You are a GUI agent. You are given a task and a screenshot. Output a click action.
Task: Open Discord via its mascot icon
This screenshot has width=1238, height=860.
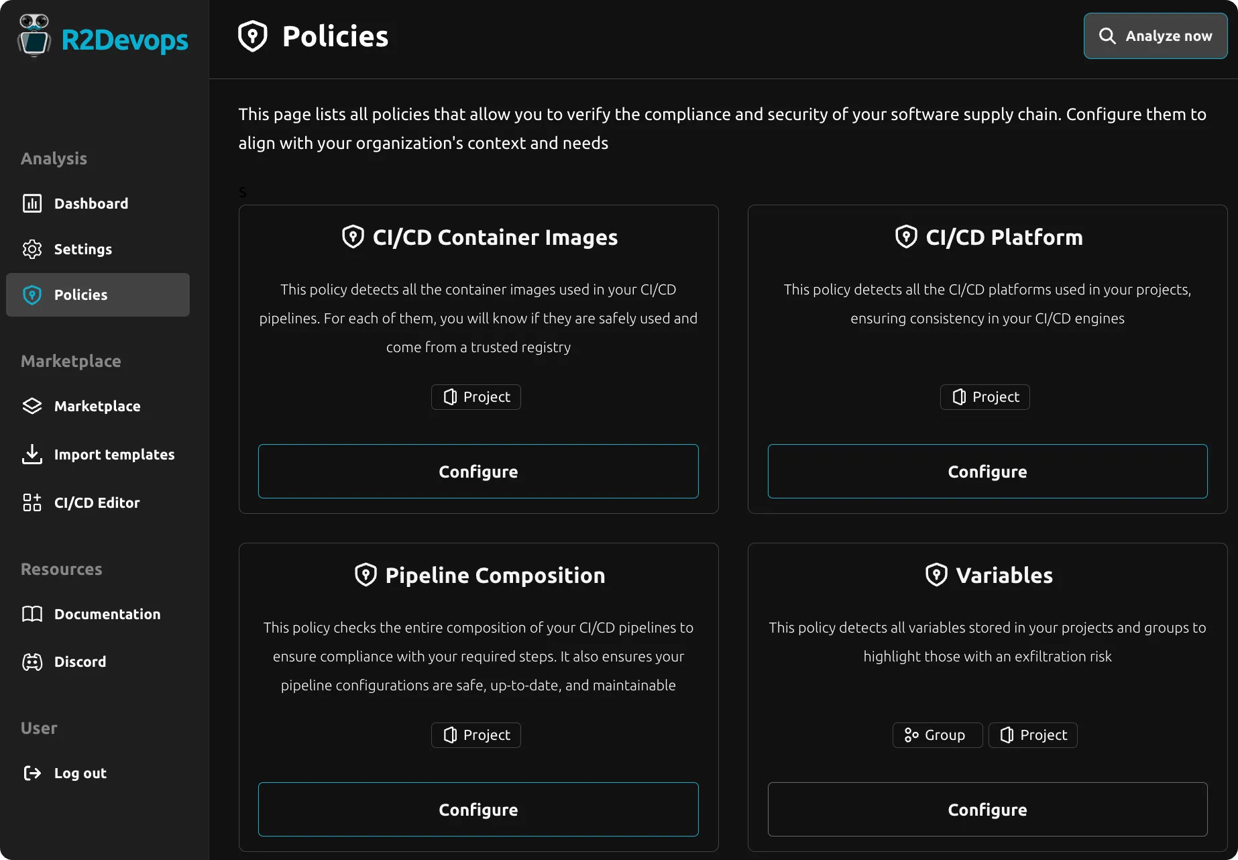point(32,661)
